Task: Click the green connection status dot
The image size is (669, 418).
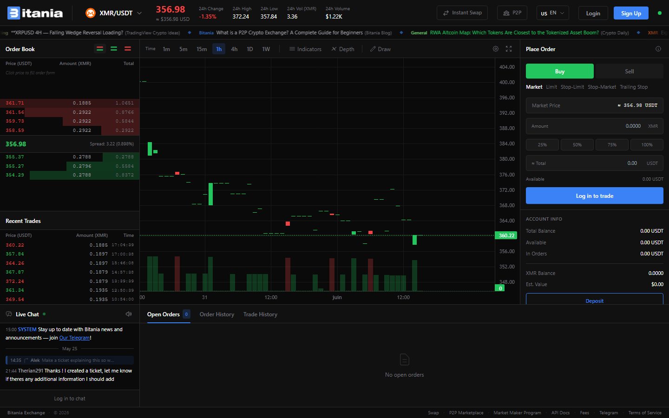Action: click(x=660, y=13)
